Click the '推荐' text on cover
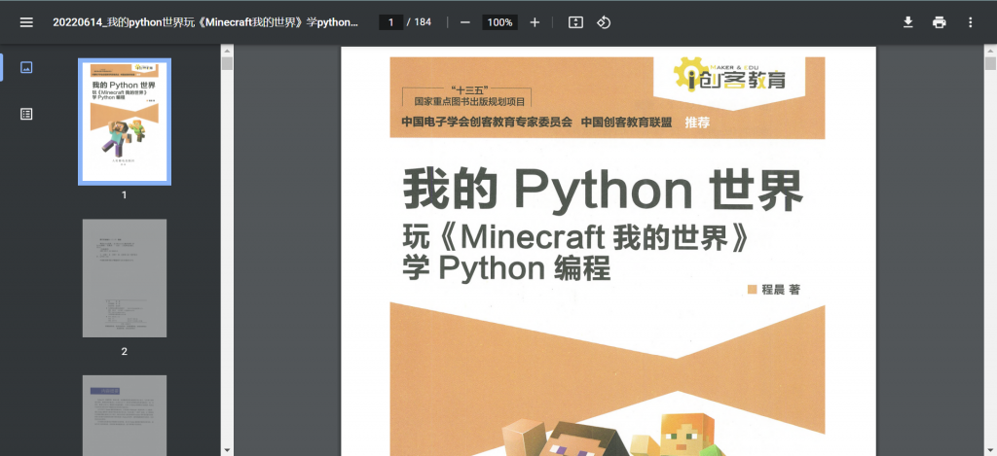The height and width of the screenshot is (456, 997). click(697, 123)
